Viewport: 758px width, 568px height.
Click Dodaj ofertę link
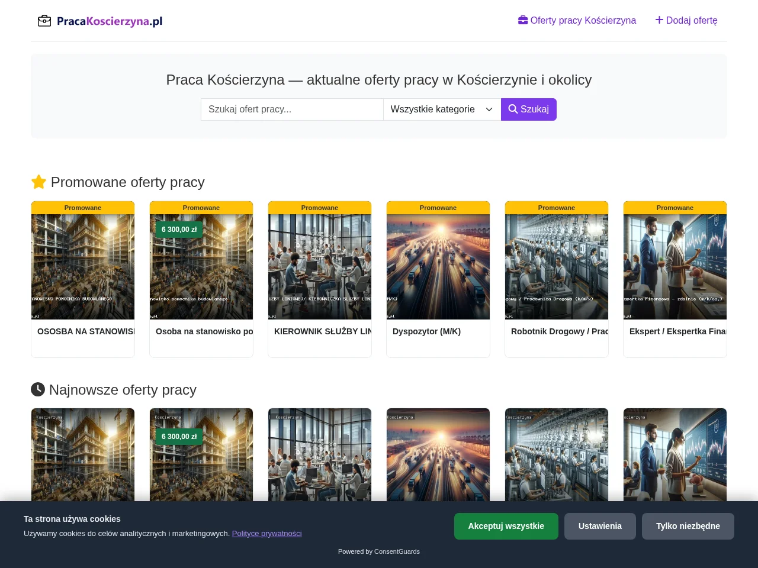point(686,20)
